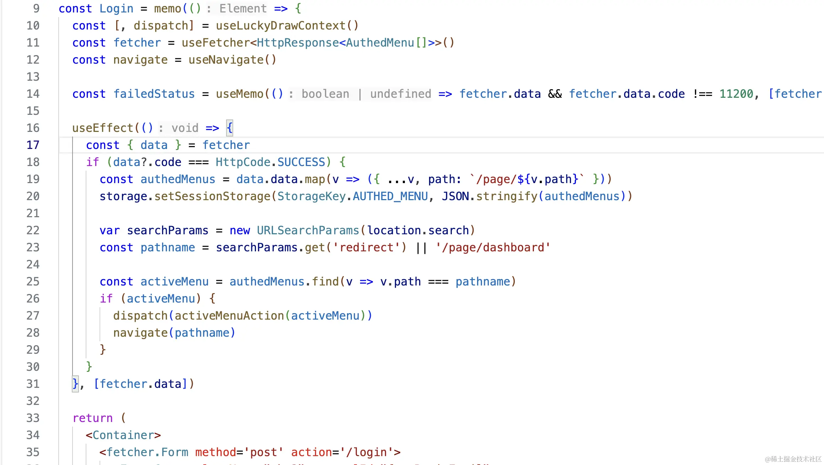Click the highlighted closing brace on line 31
This screenshot has width=824, height=465.
pyautogui.click(x=75, y=384)
